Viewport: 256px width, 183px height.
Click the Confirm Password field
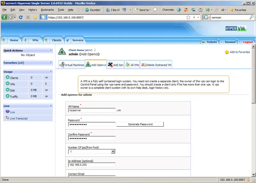coord(92,139)
